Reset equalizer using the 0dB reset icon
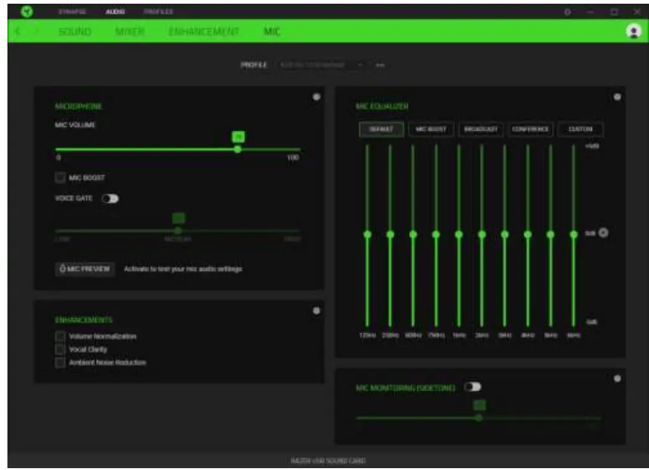The height and width of the screenshot is (470, 649). [x=604, y=233]
